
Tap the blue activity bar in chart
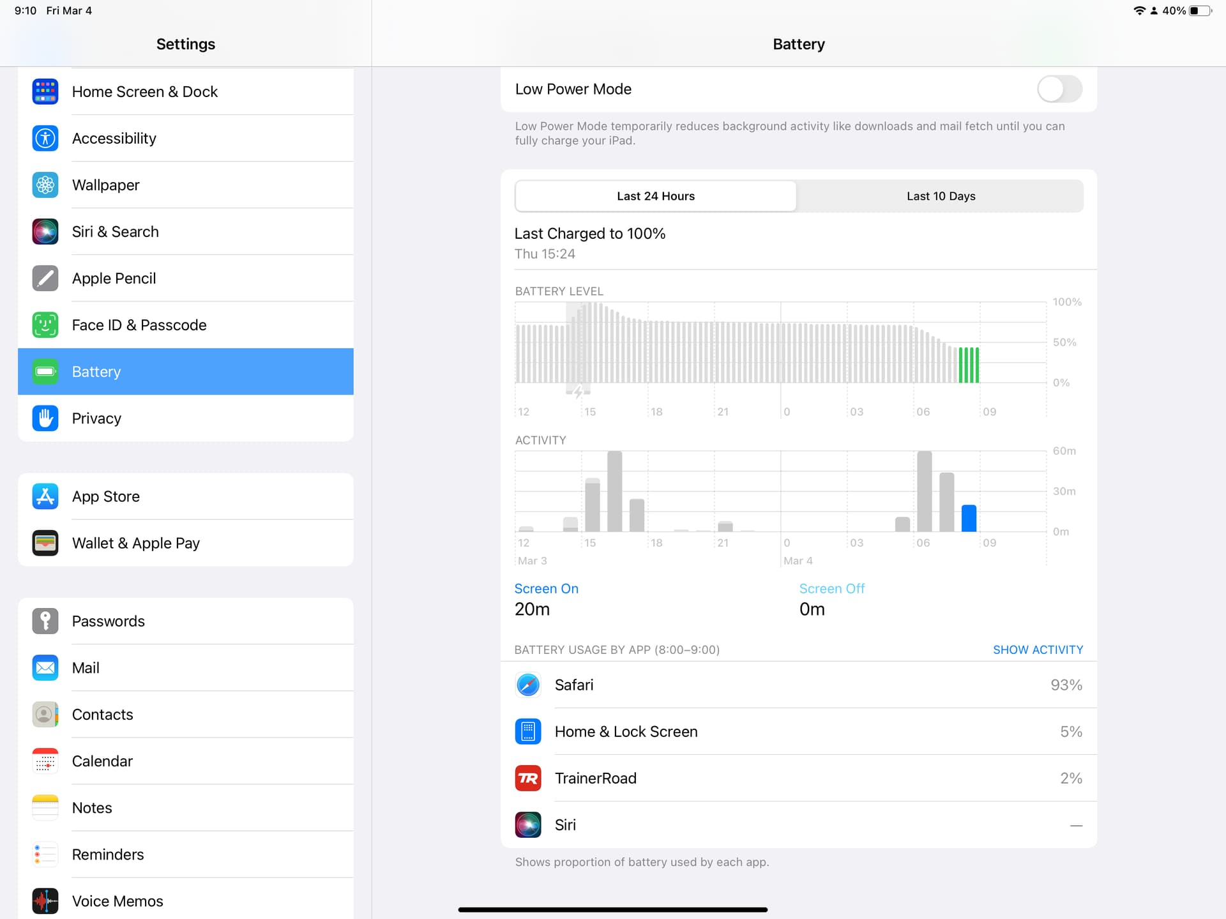pyautogui.click(x=969, y=518)
